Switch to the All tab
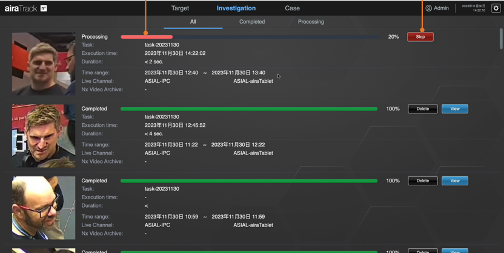504x253 pixels. tap(193, 22)
